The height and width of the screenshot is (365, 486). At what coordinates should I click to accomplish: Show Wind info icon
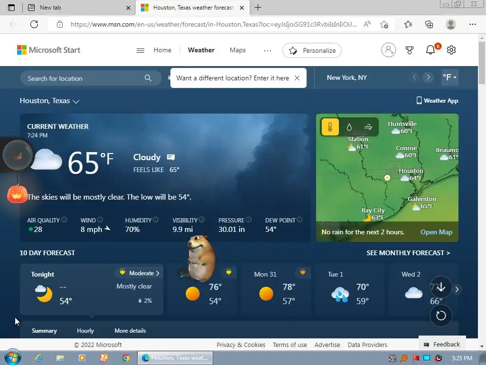[100, 220]
